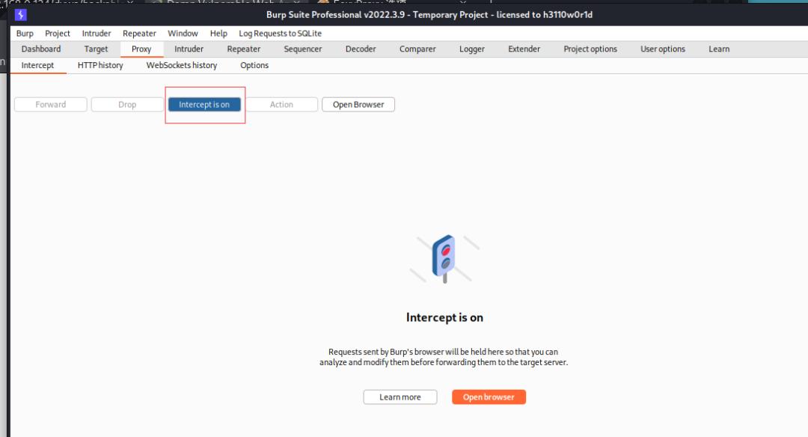Open the Decoder tab
This screenshot has width=808, height=437.
click(361, 49)
